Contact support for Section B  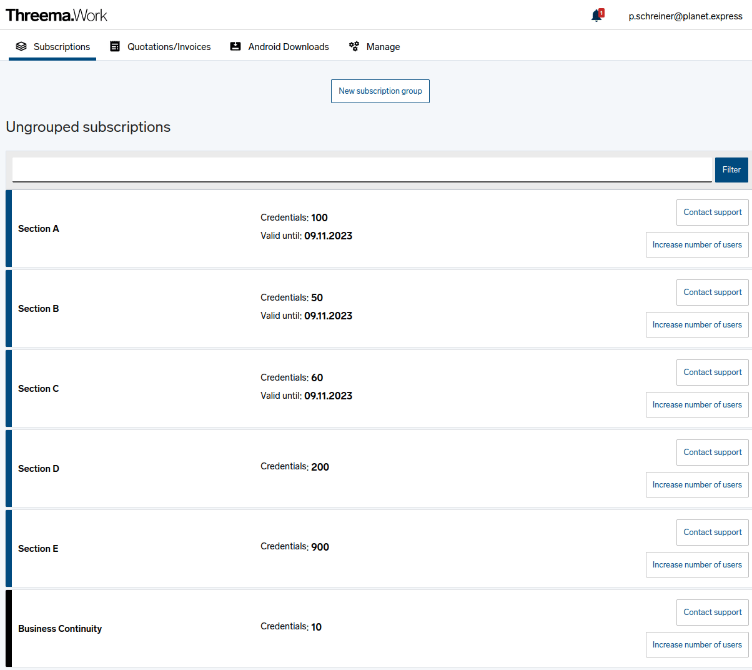(713, 292)
